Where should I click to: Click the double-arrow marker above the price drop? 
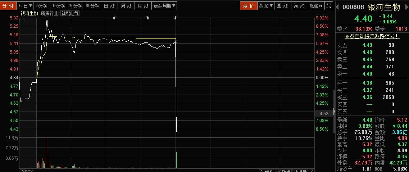[x=176, y=18]
